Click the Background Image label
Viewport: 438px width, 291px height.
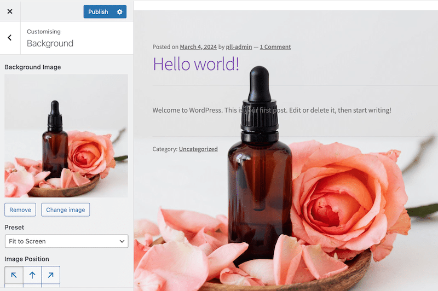[x=33, y=67]
